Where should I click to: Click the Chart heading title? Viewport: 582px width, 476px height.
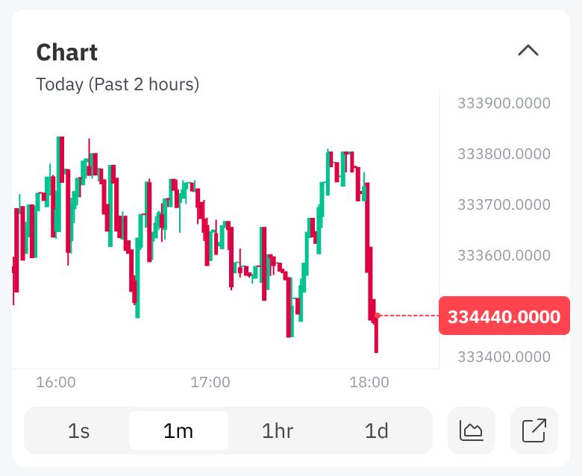(67, 52)
